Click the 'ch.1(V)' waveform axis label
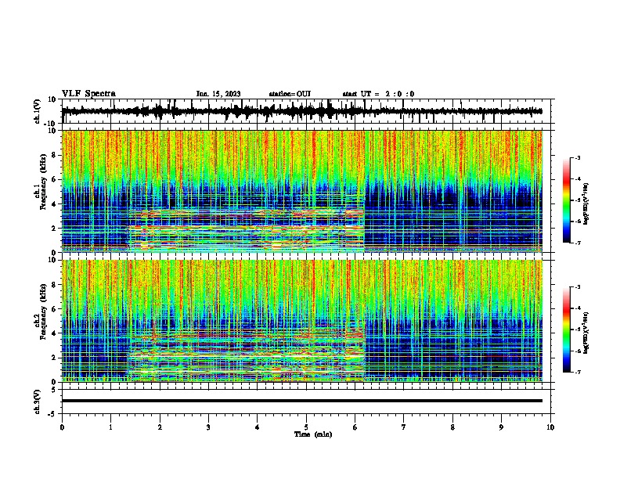Viewport: 620px width, 479px height. [x=38, y=111]
